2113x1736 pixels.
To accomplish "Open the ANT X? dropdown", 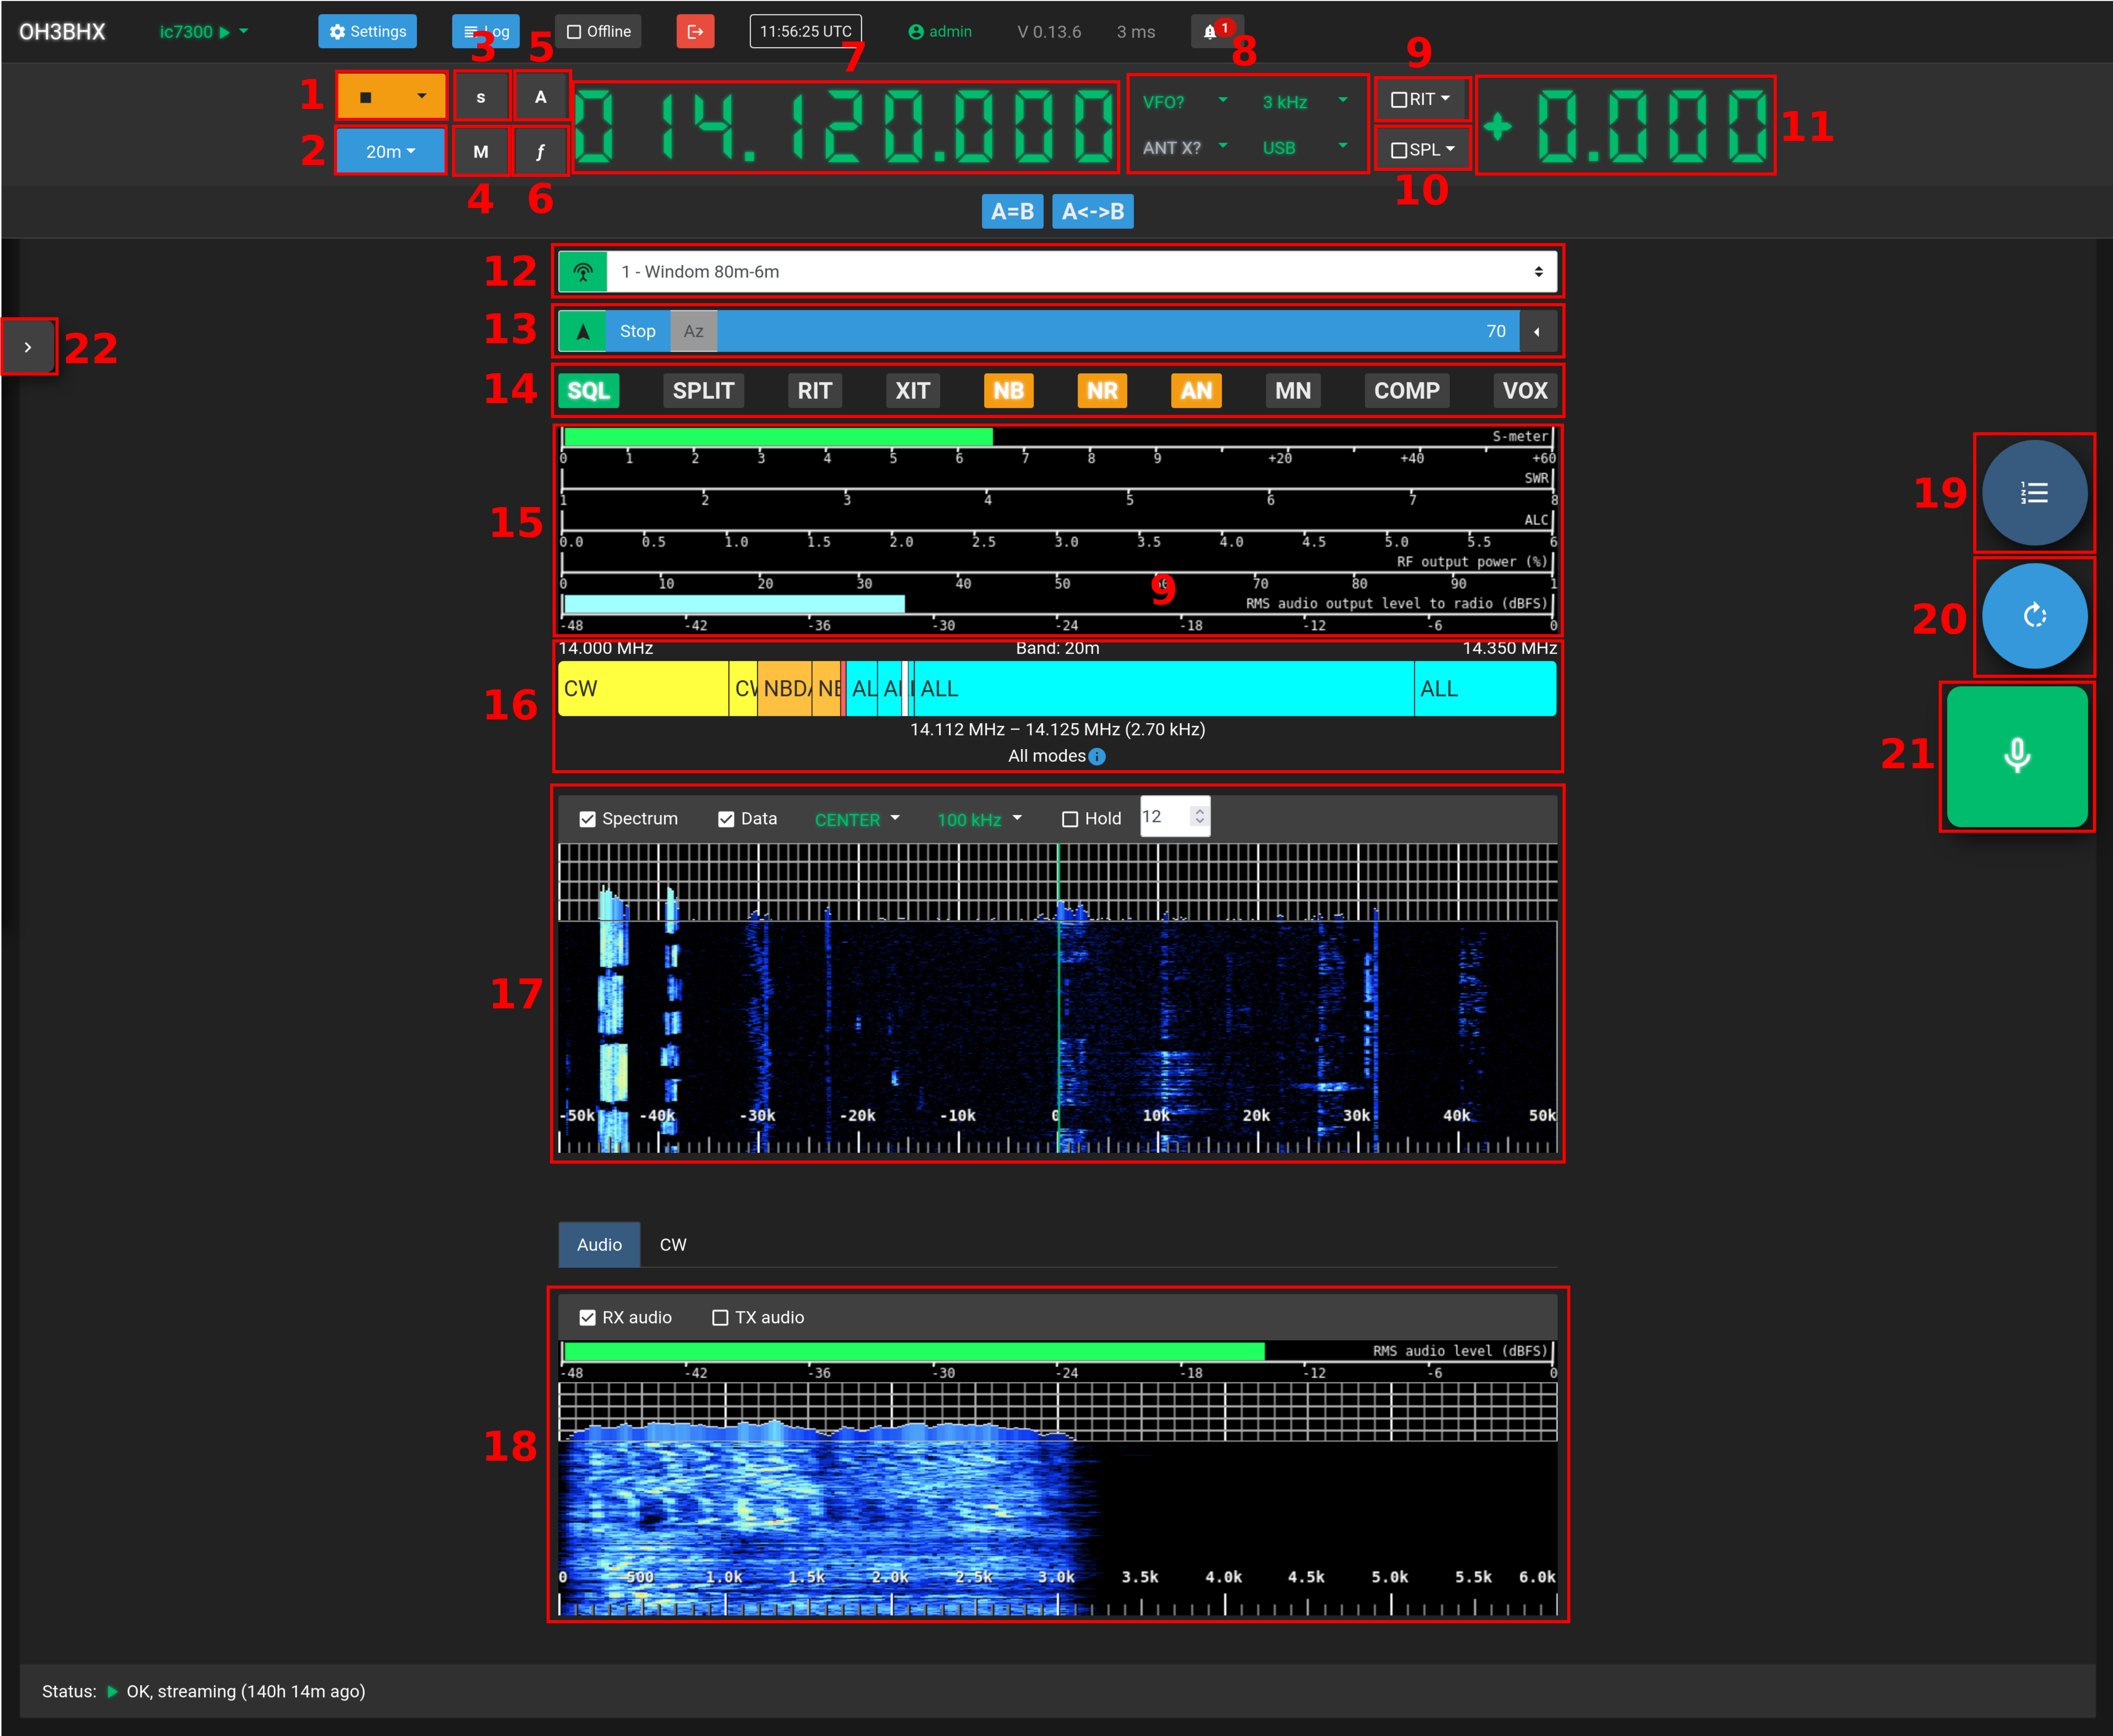I will (1185, 148).
